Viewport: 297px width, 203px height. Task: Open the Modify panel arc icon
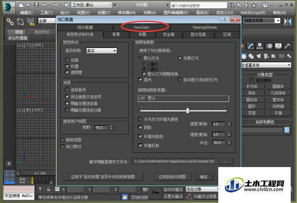[251, 46]
